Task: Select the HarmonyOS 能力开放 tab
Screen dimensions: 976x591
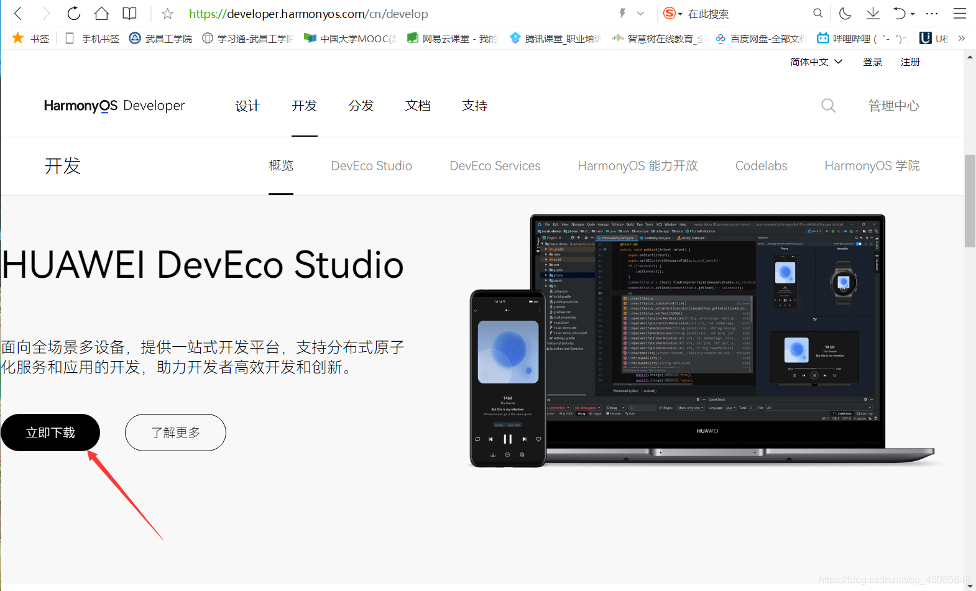Action: point(638,166)
